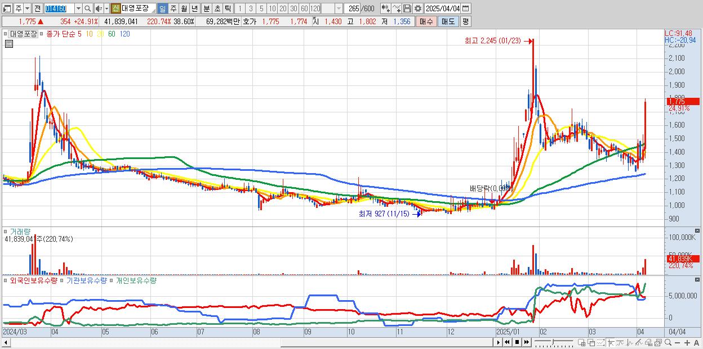Expand 대영포장 stock name field corner
Screen dimensions: 703x349
pyautogui.click(x=153, y=12)
